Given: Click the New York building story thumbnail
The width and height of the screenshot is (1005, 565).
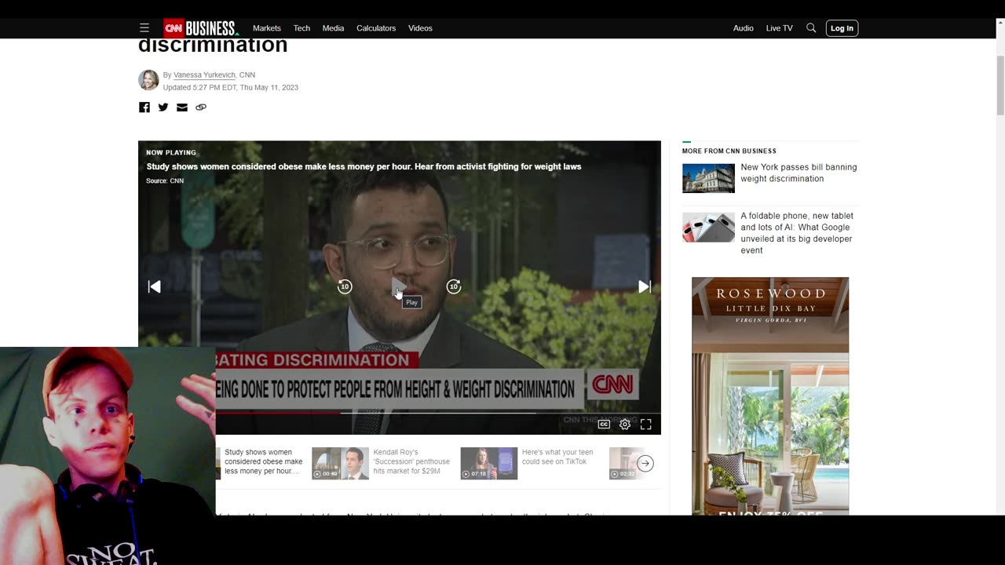Looking at the screenshot, I should pyautogui.click(x=708, y=178).
